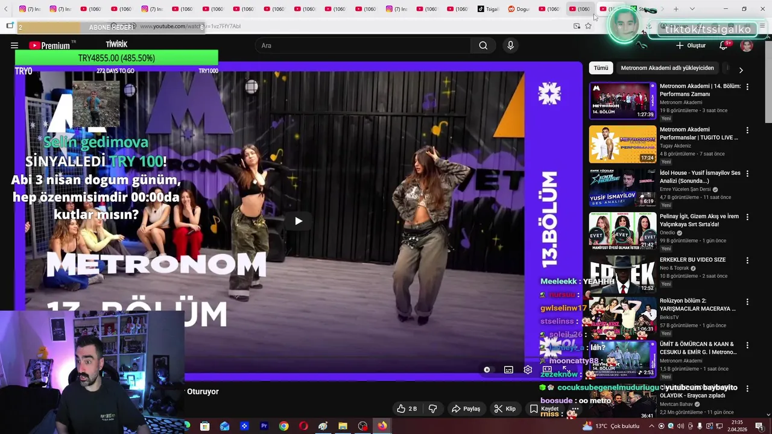Open the clock showing 21:35

point(738,426)
